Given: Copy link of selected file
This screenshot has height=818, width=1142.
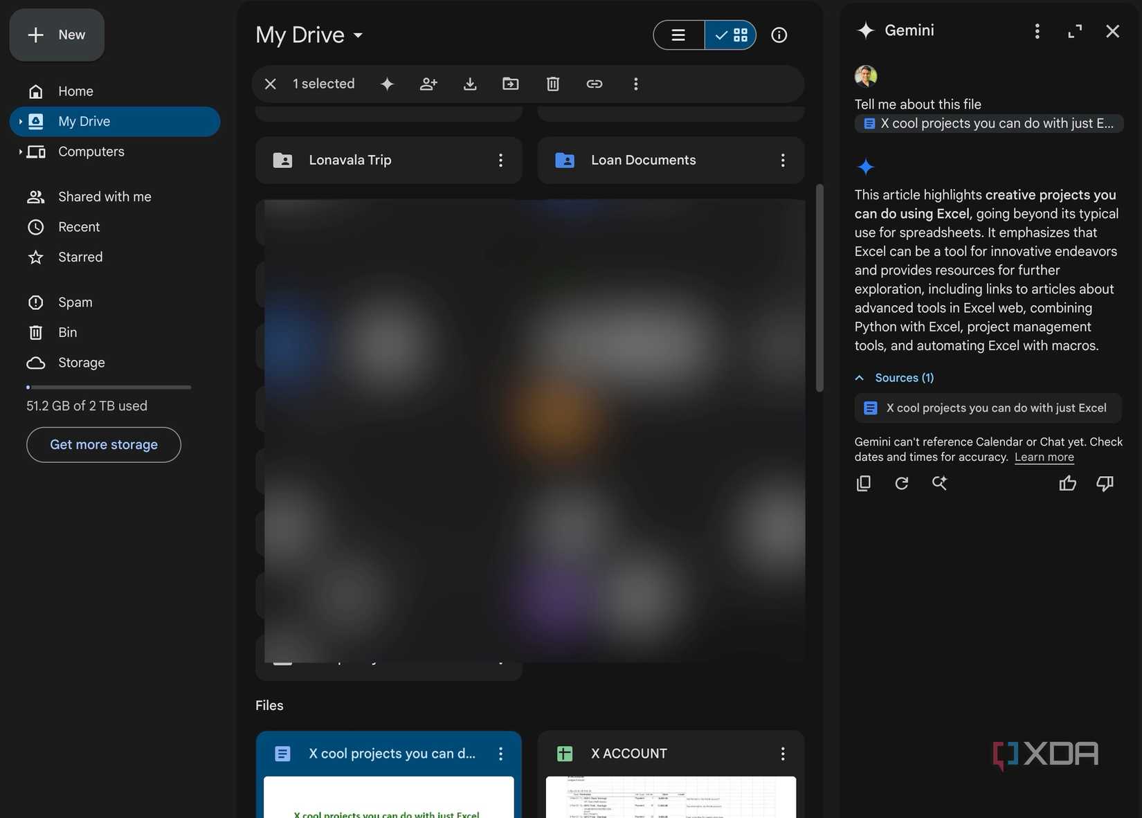Looking at the screenshot, I should [595, 84].
